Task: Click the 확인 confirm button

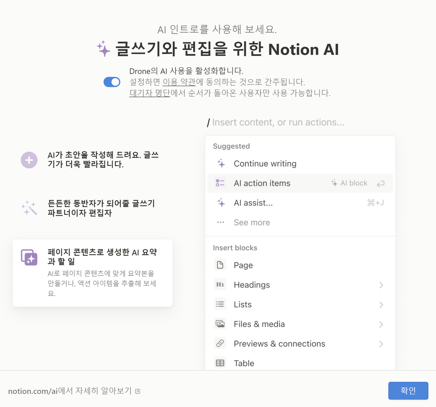Action: point(408,391)
